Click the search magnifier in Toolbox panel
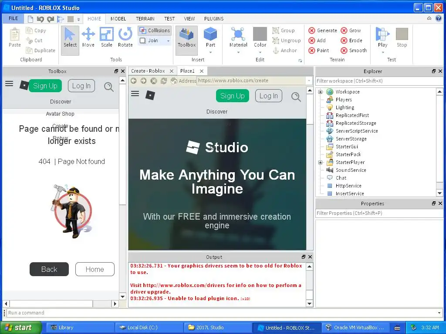This screenshot has height=334, width=446. pos(108,87)
